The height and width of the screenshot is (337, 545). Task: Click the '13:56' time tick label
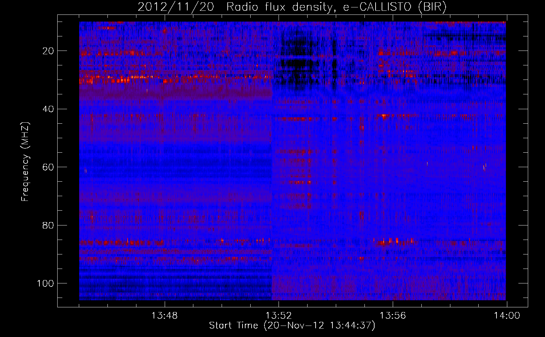[393, 316]
